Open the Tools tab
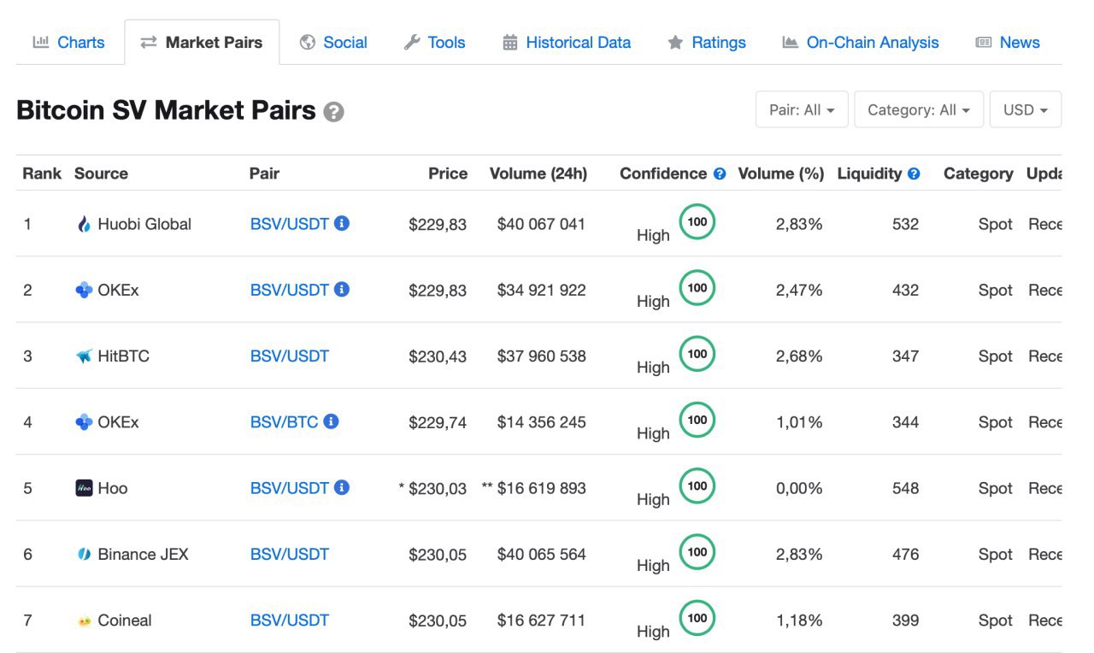This screenshot has height=653, width=1094. click(434, 42)
